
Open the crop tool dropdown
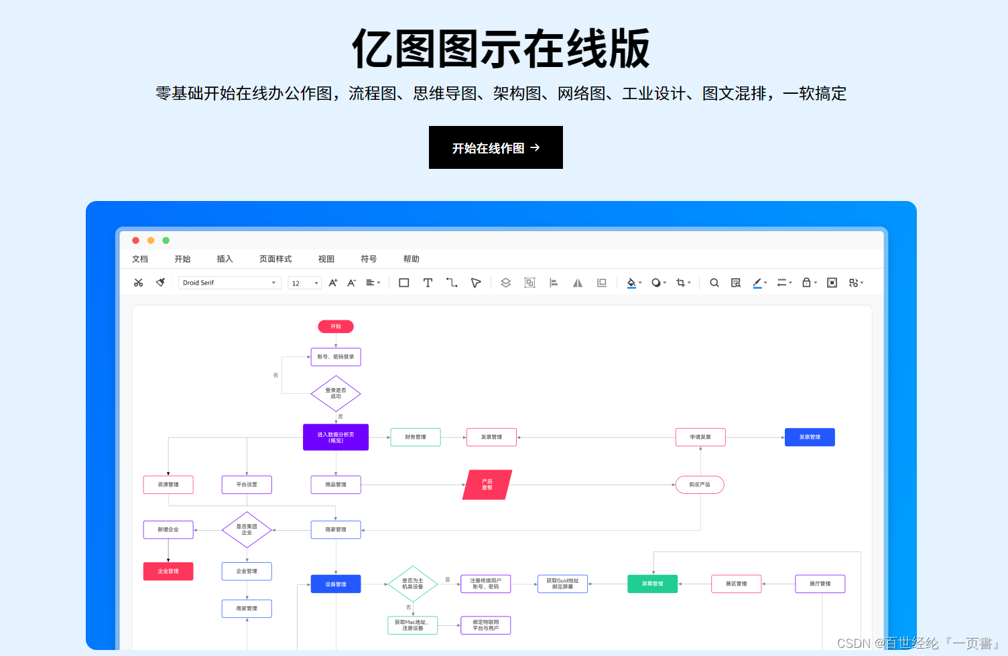click(x=683, y=283)
